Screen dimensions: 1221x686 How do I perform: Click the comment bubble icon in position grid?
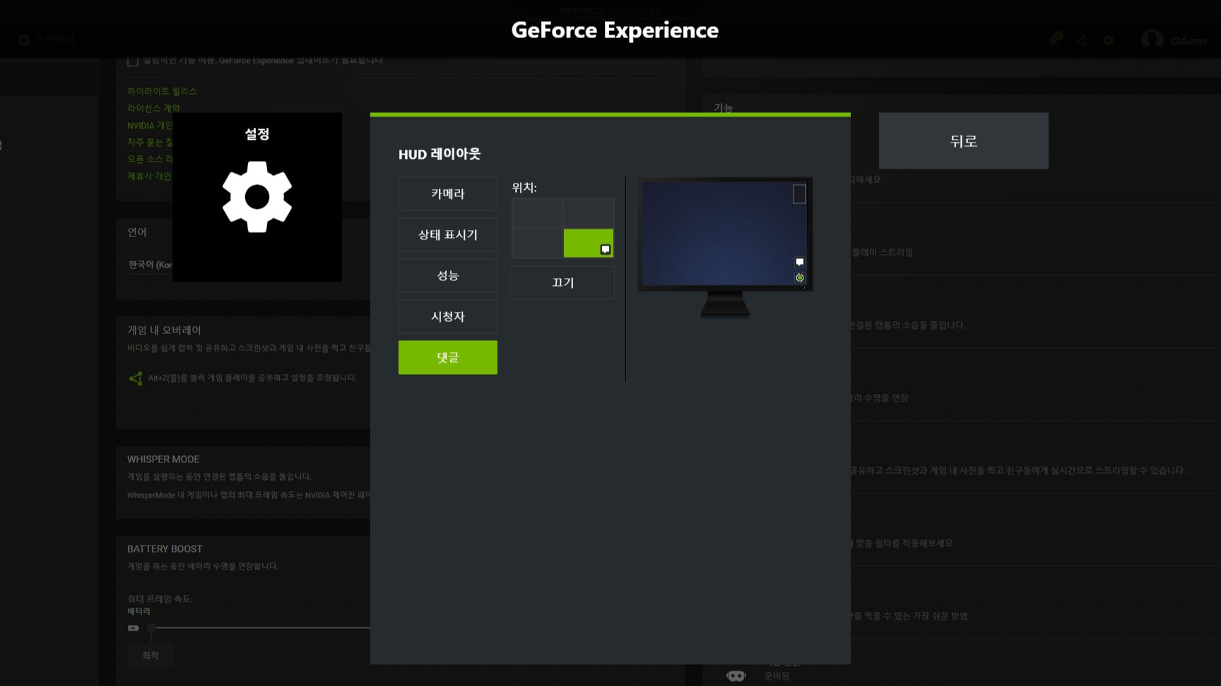(x=606, y=249)
